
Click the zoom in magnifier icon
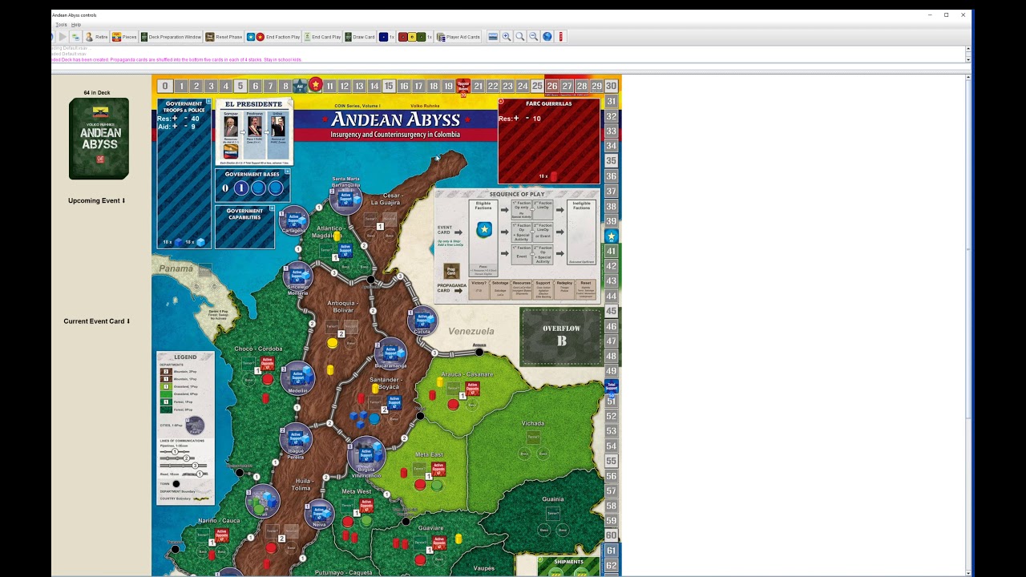coord(507,37)
